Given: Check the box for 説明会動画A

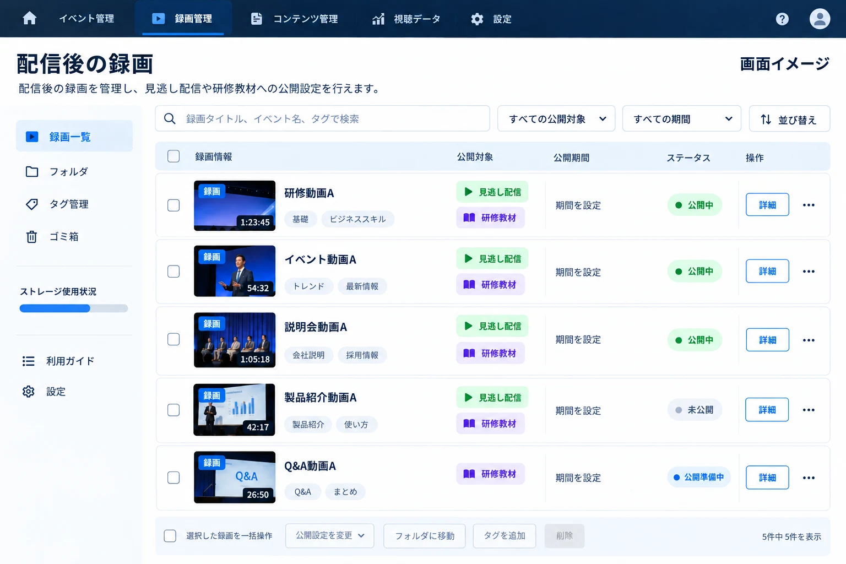Looking at the screenshot, I should [x=173, y=339].
